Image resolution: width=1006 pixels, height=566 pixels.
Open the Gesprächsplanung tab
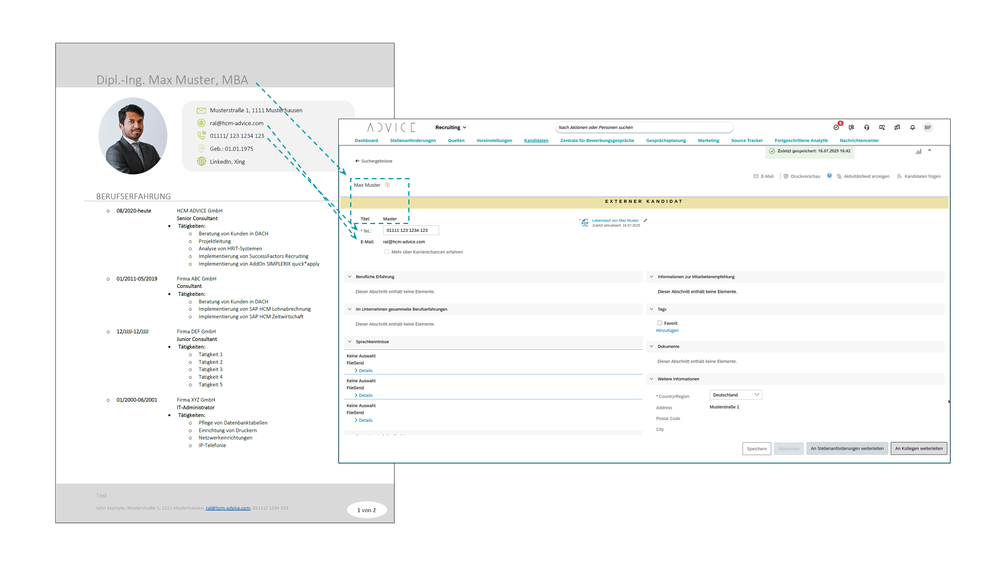click(x=666, y=141)
